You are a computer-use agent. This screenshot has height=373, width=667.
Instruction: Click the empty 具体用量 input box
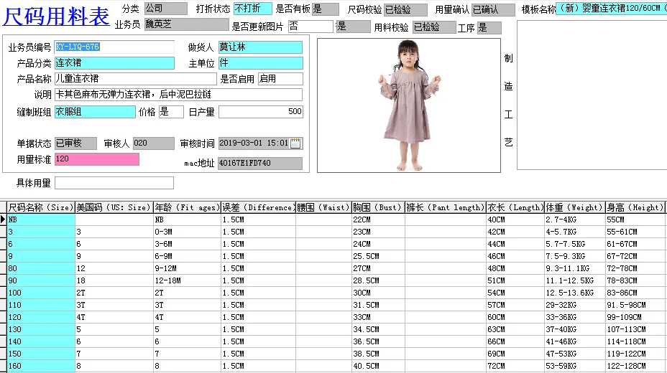(x=114, y=183)
